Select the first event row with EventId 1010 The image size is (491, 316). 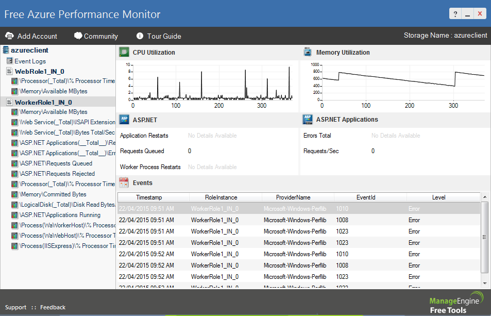(x=299, y=209)
